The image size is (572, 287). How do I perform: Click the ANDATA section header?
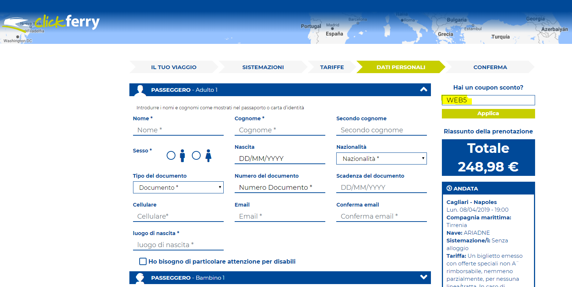488,189
